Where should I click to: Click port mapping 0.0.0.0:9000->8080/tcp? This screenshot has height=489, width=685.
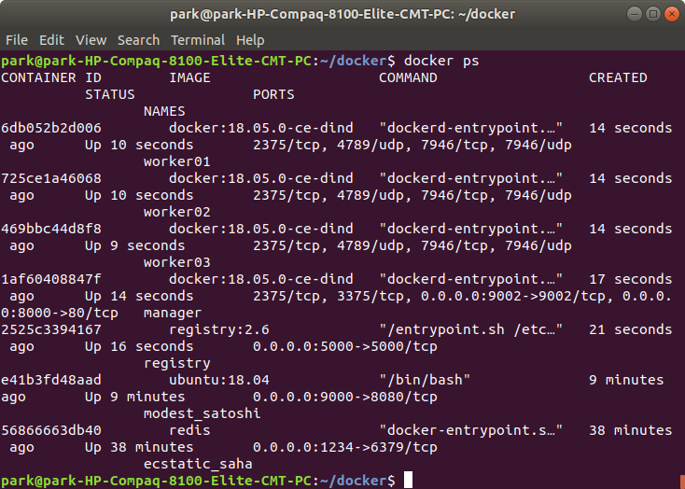point(345,397)
